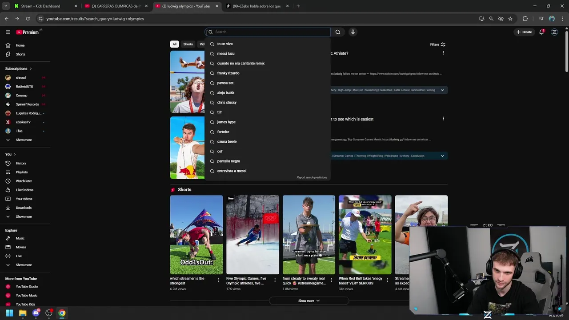Open File Explorer from the taskbar
The width and height of the screenshot is (569, 320).
(23, 313)
